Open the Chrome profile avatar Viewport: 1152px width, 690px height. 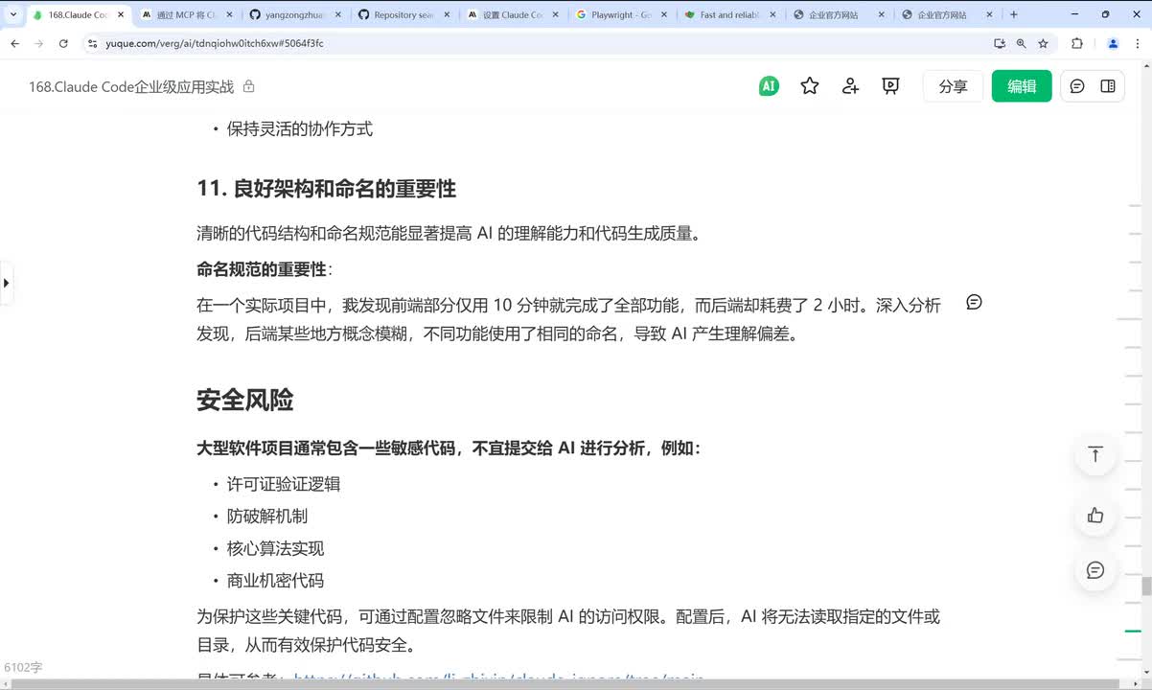click(x=1113, y=43)
